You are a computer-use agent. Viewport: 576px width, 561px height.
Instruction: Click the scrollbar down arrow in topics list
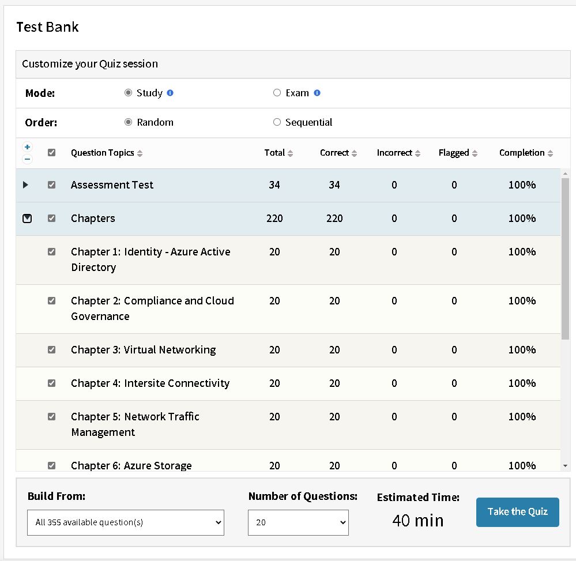(564, 465)
